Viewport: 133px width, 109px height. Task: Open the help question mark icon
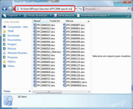point(128,16)
